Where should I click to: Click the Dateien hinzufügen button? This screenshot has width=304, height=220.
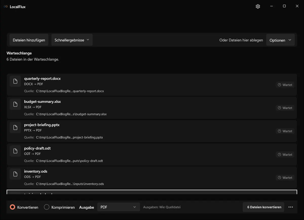[x=29, y=40]
